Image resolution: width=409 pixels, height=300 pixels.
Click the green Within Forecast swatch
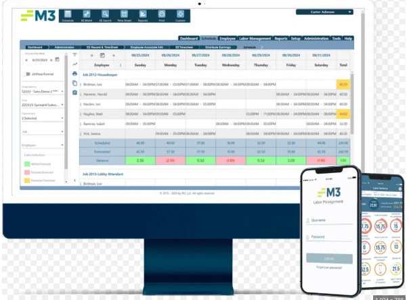pos(27,164)
